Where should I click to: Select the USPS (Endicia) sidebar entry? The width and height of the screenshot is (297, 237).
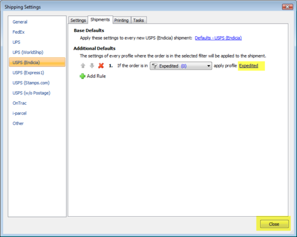(37, 62)
